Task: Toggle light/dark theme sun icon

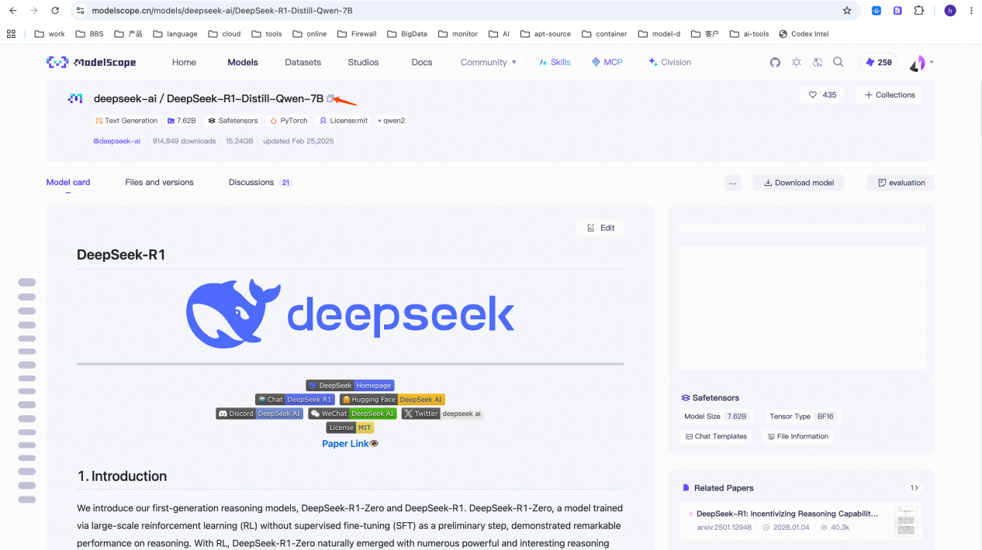Action: pos(797,62)
